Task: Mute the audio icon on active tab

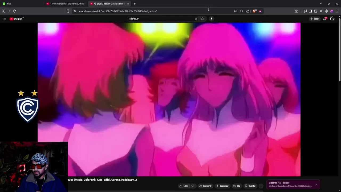Action: click(x=95, y=4)
